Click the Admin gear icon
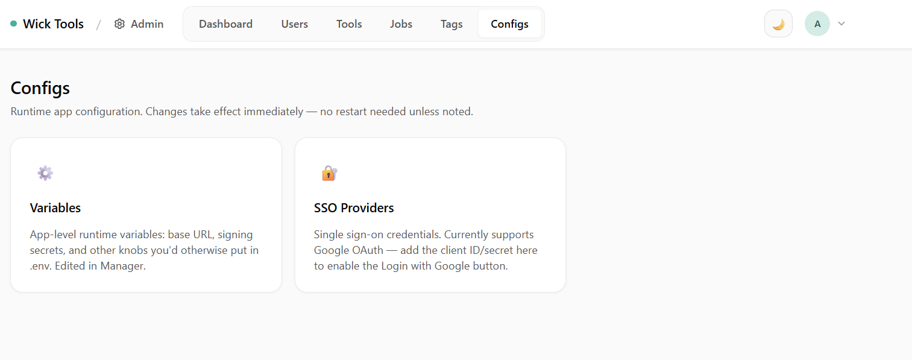This screenshot has width=912, height=360. pos(119,24)
